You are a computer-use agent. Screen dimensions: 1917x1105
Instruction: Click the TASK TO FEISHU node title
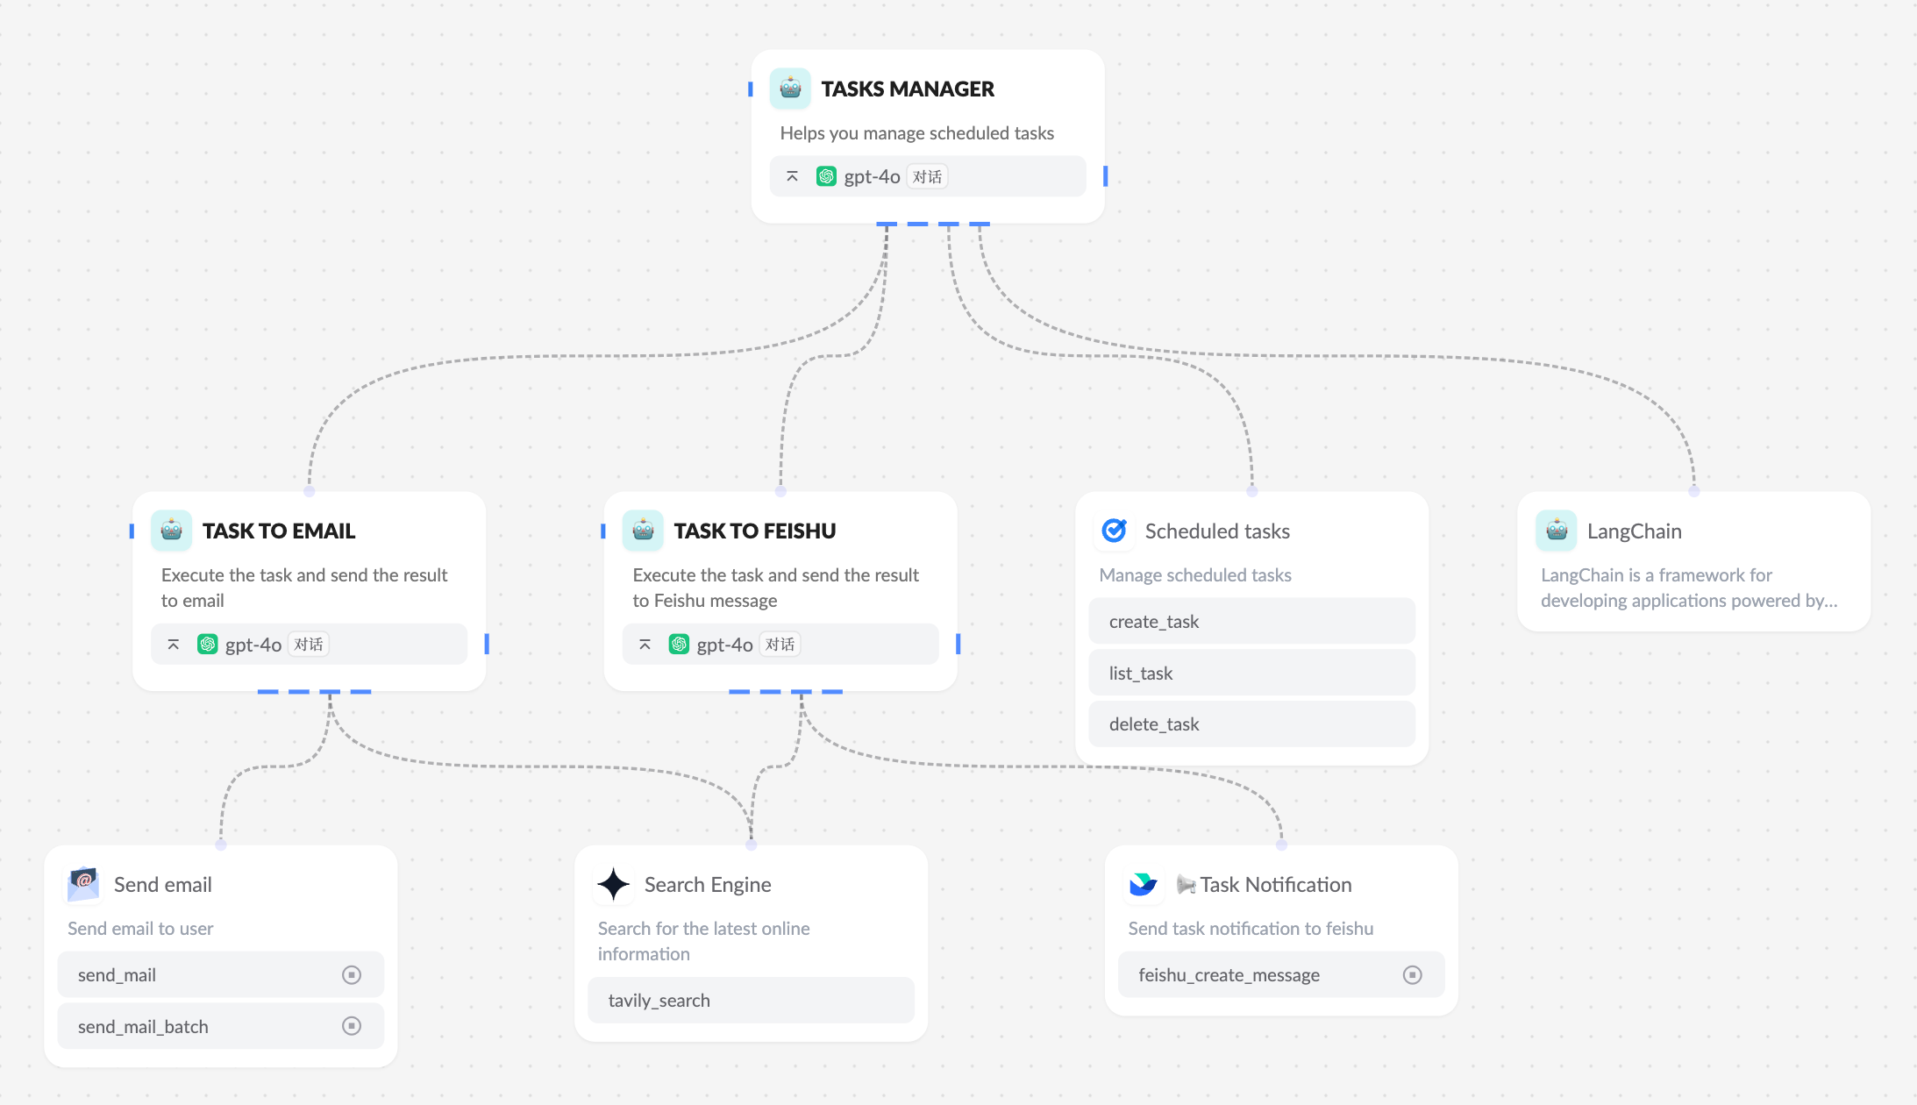tap(754, 531)
